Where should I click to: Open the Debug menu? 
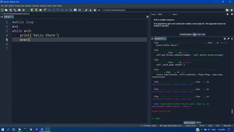pyautogui.click(x=28, y=6)
